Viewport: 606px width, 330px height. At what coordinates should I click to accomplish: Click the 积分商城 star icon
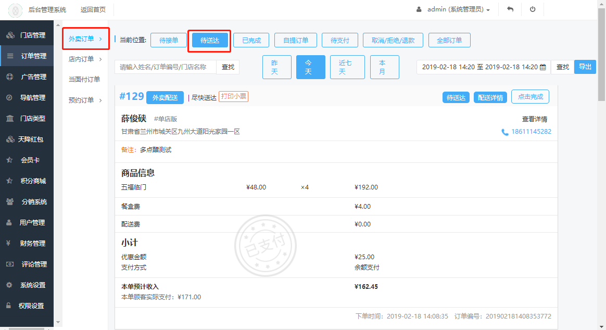pos(10,181)
